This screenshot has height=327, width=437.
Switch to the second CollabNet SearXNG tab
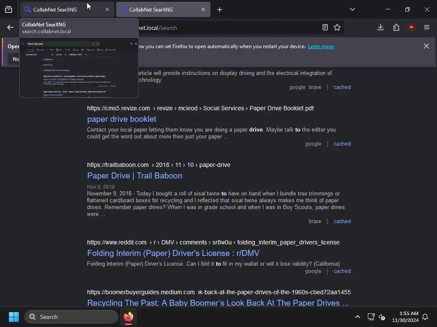point(163,9)
